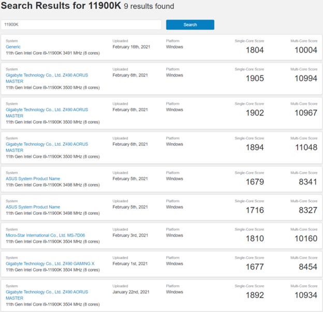The image size is (323, 312).
Task: Open AORUS MASTER result uploaded January 22nd, 2021
Action: click(47, 292)
